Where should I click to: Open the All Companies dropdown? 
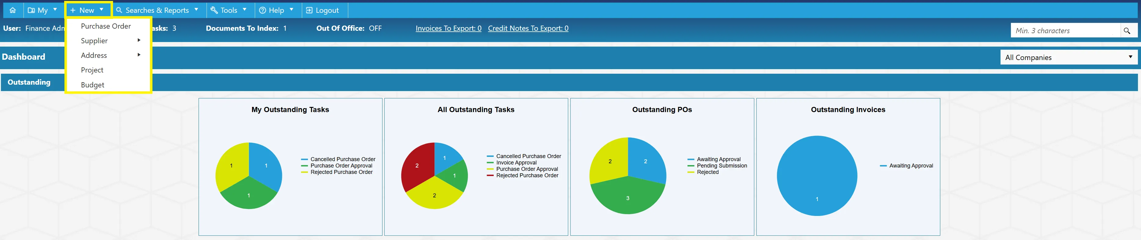click(1068, 57)
